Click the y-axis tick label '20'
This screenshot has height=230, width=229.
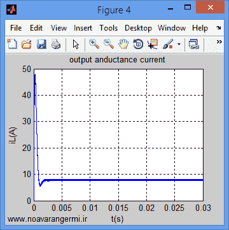pyautogui.click(x=26, y=148)
